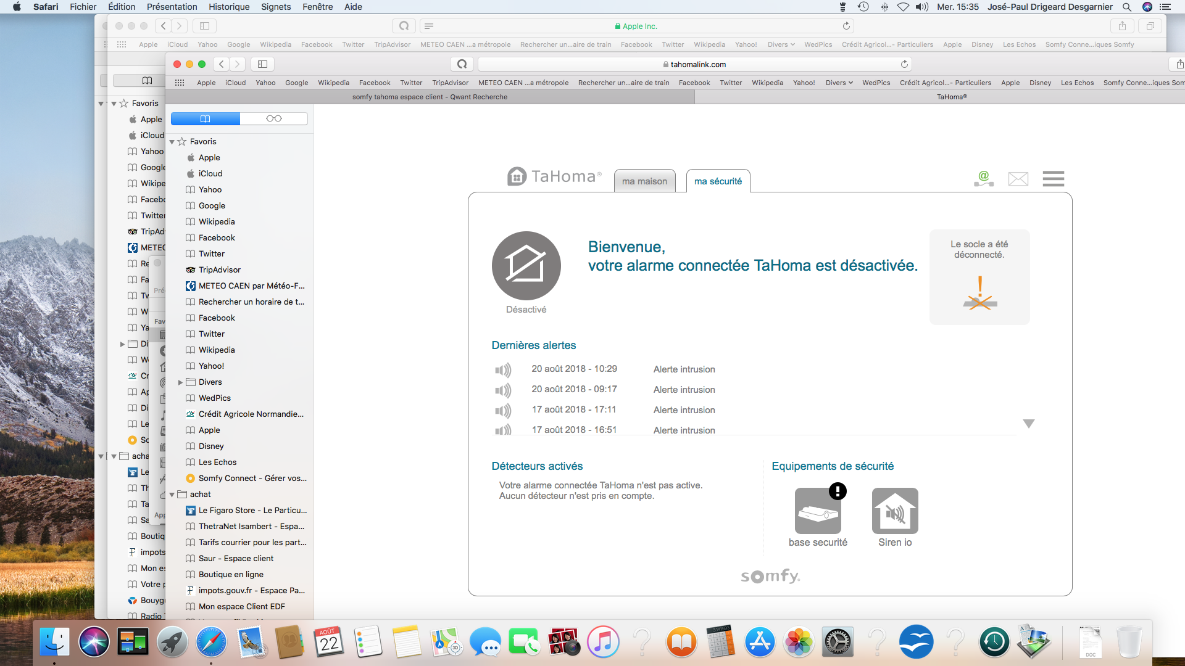This screenshot has height=666, width=1185.
Task: Click the base securité equipment icon
Action: 818,511
